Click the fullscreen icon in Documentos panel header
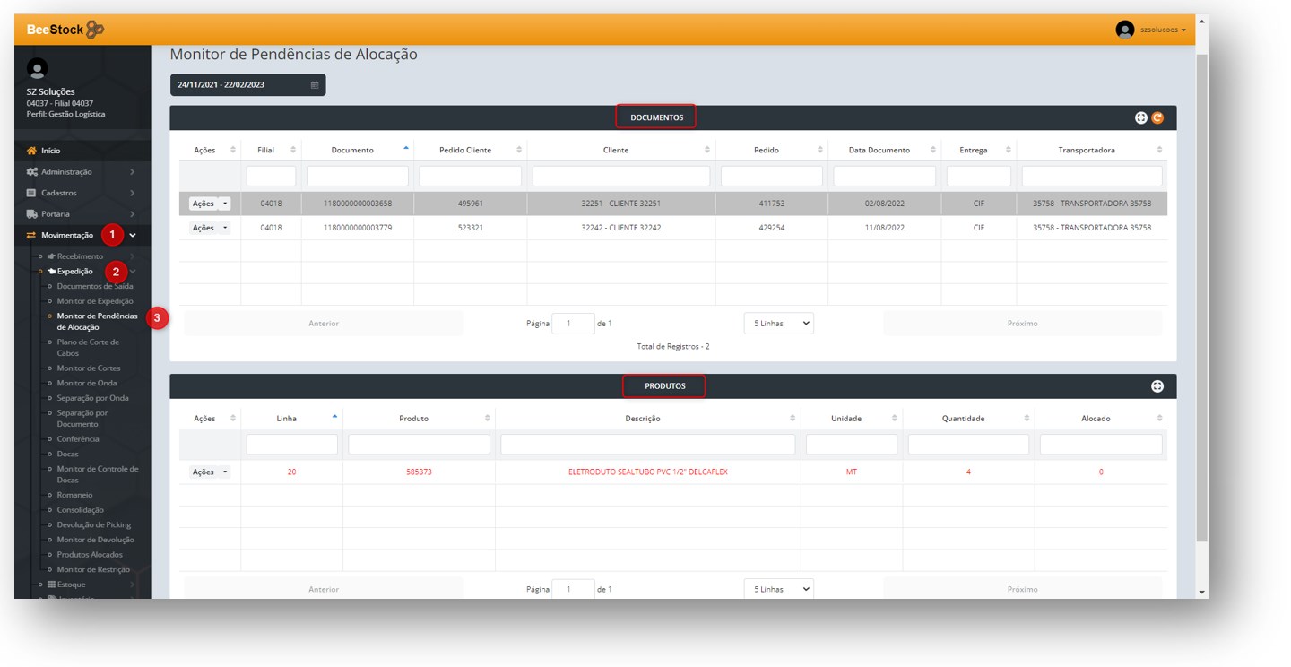 tap(1141, 117)
